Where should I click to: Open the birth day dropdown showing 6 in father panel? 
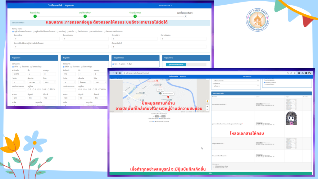point(69,82)
